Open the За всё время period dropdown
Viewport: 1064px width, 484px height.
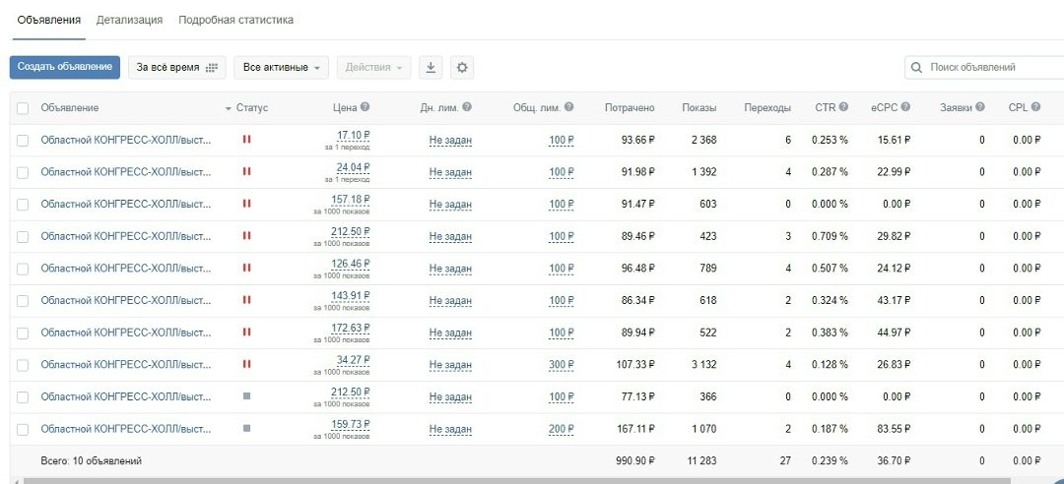click(176, 68)
